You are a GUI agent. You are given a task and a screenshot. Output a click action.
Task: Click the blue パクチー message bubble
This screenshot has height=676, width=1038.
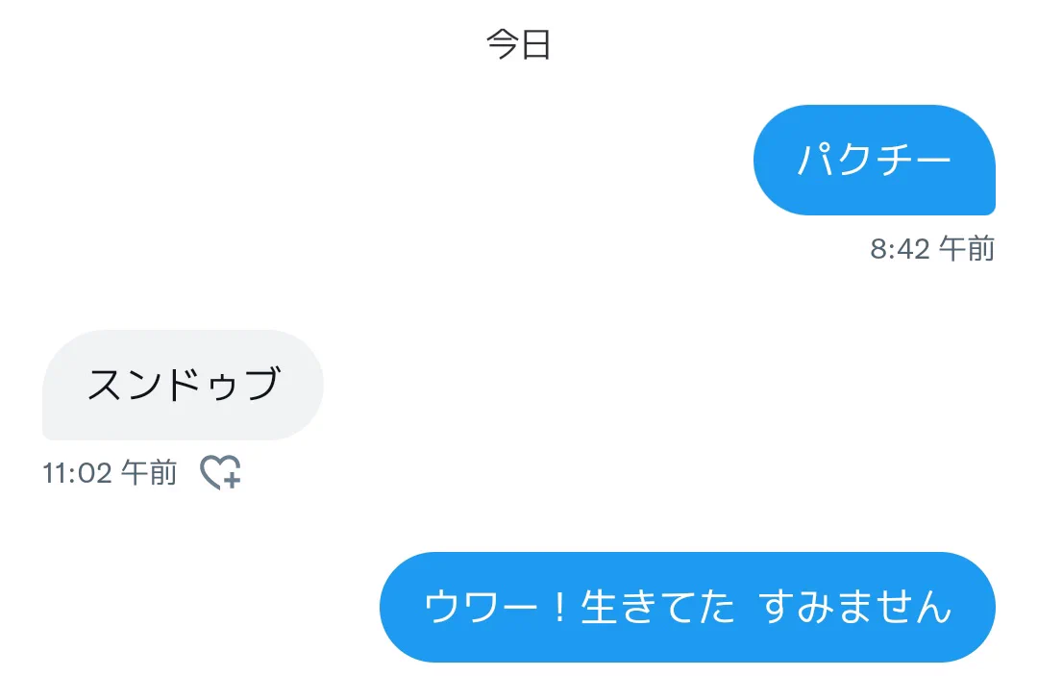[x=875, y=160]
